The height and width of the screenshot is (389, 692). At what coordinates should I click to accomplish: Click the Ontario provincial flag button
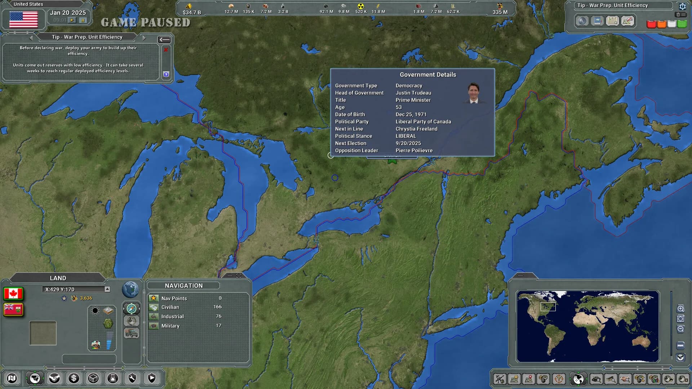coord(13,310)
